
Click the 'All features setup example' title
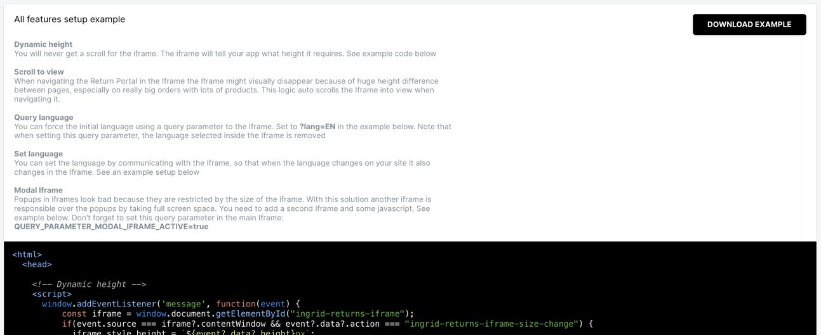[70, 20]
